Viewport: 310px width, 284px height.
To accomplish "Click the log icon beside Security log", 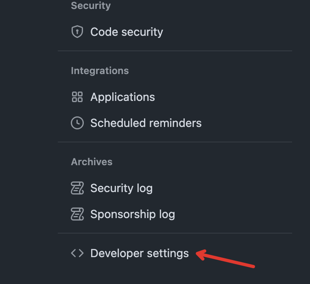I will (77, 188).
